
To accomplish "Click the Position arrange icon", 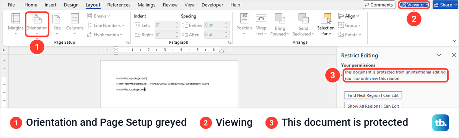I will 244,19.
